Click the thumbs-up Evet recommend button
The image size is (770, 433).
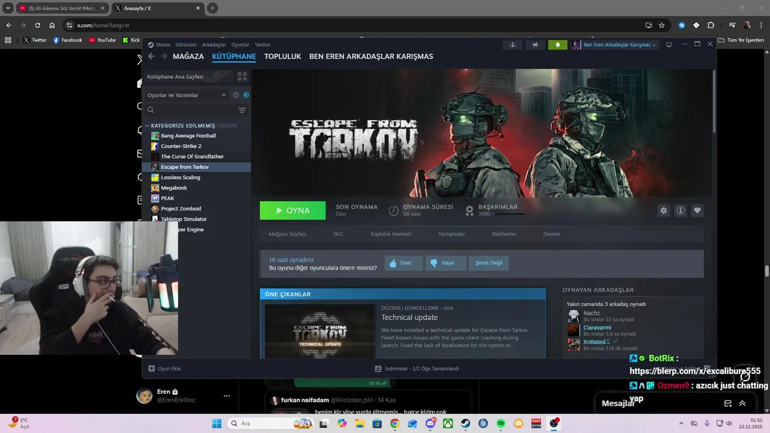(404, 263)
